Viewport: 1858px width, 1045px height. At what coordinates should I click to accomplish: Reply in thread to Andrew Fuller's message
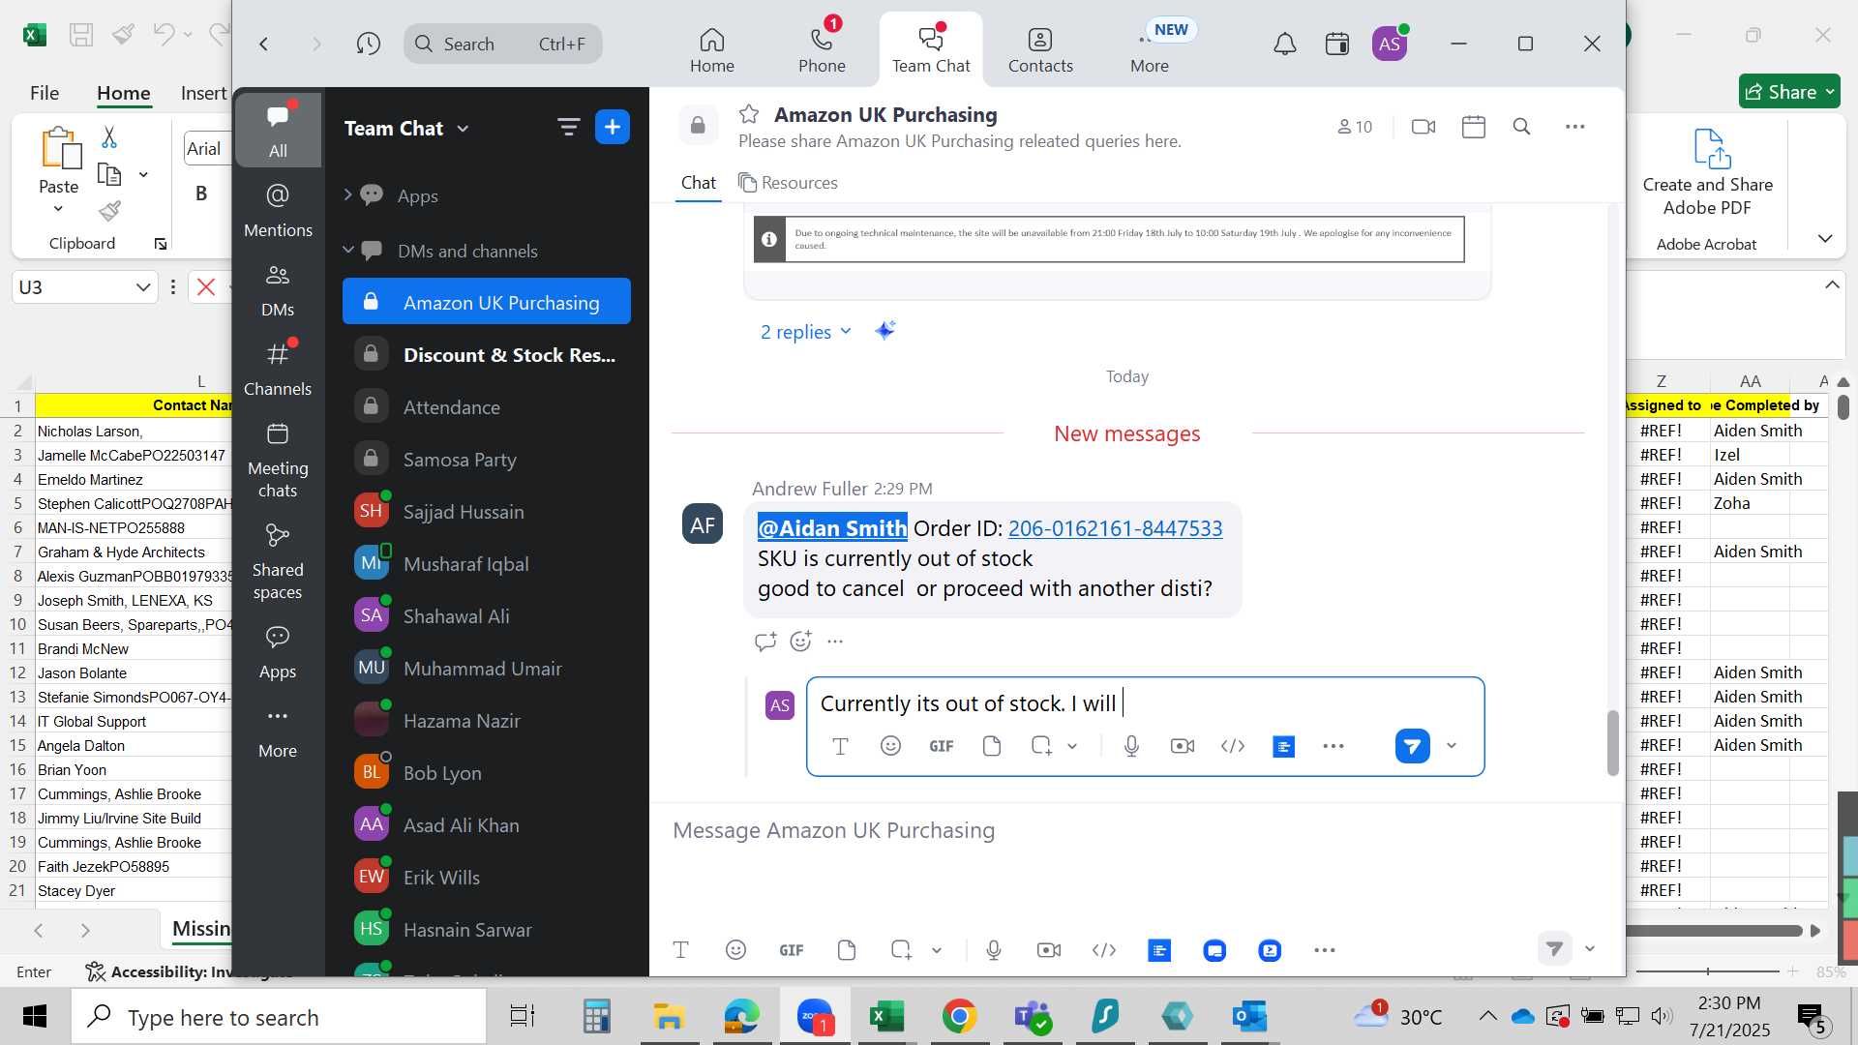[x=765, y=641]
